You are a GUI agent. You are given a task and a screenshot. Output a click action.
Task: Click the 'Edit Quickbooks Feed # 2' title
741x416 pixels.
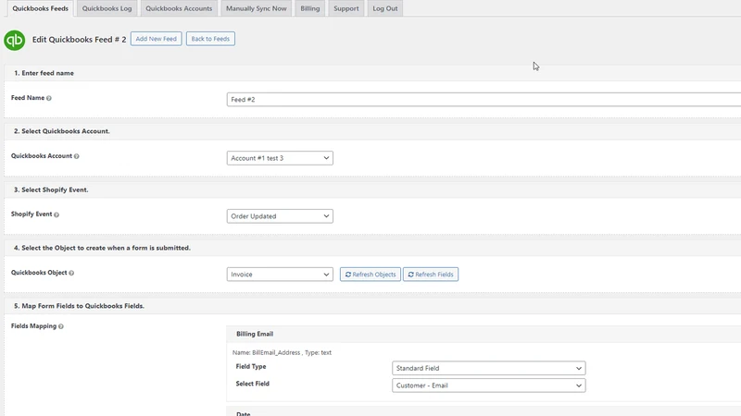[79, 40]
